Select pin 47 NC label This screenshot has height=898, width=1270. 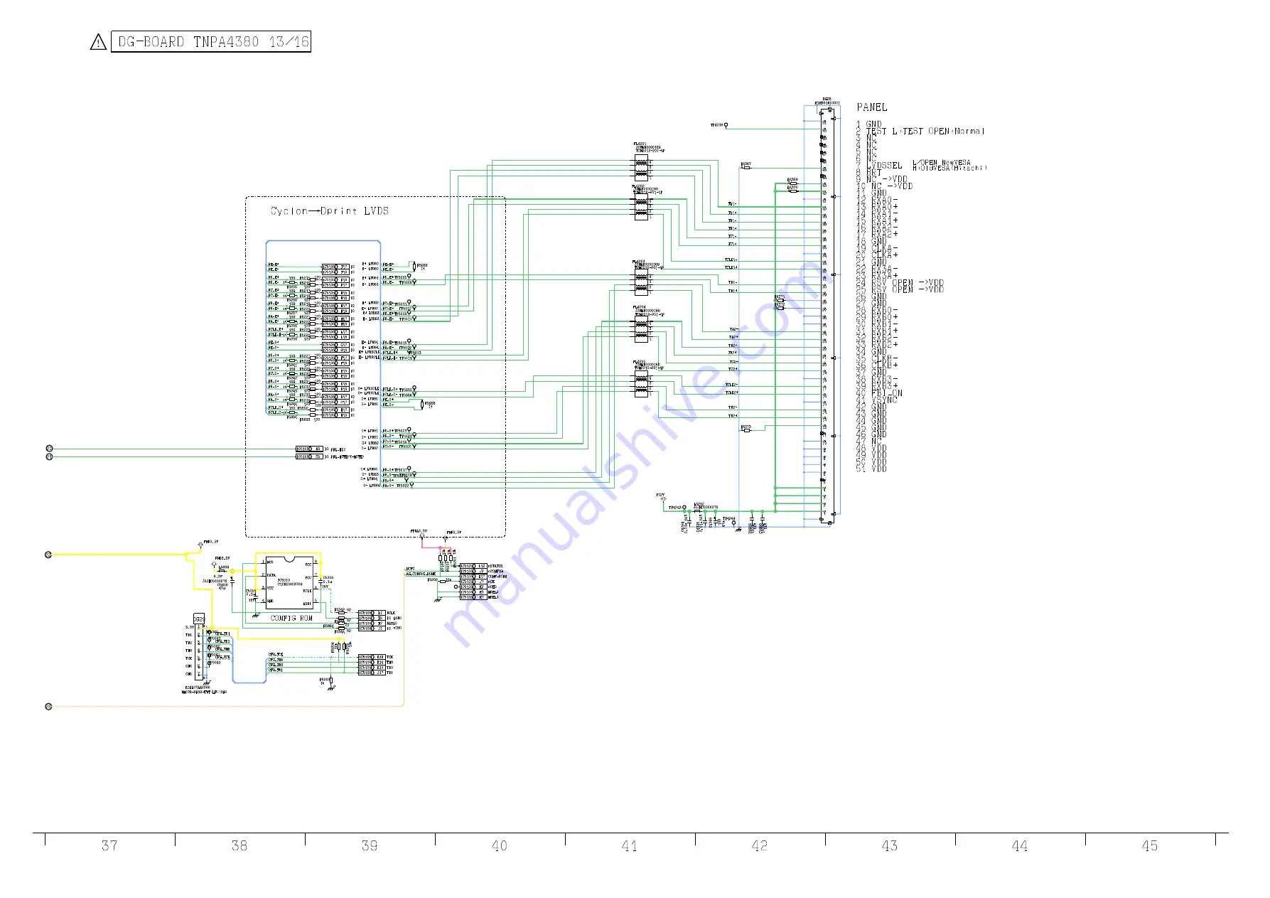tap(868, 442)
